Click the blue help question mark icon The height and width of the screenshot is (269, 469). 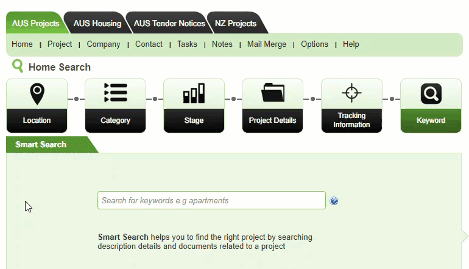334,201
